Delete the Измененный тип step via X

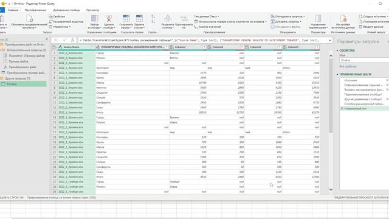[342, 108]
